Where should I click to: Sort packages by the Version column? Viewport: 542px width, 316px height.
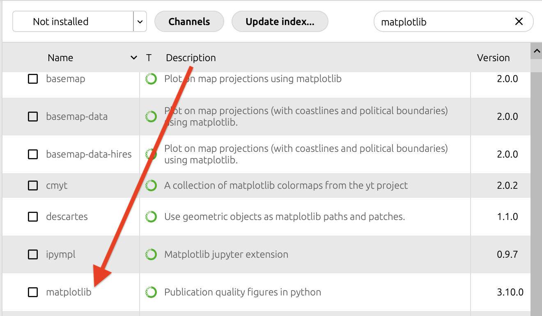(x=493, y=58)
